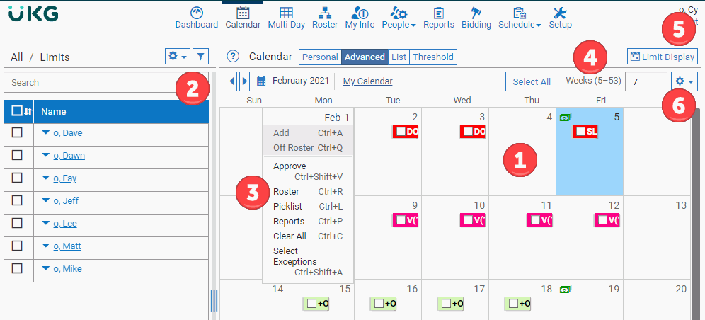Check the box next to o, Dave
Image resolution: width=705 pixels, height=320 pixels.
pyautogui.click(x=18, y=132)
